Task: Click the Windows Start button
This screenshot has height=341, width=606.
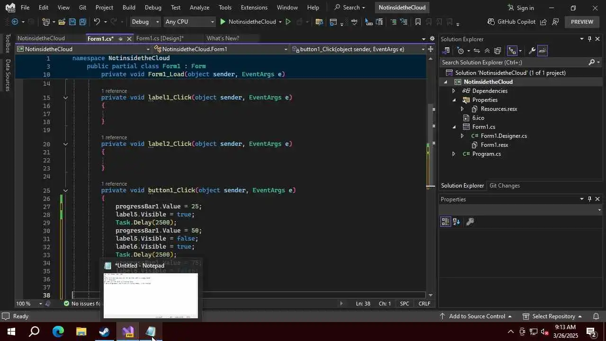Action: pyautogui.click(x=11, y=332)
